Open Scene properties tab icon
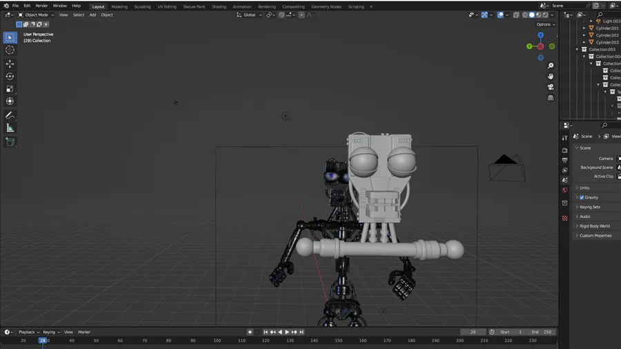This screenshot has width=621, height=349. 564,180
